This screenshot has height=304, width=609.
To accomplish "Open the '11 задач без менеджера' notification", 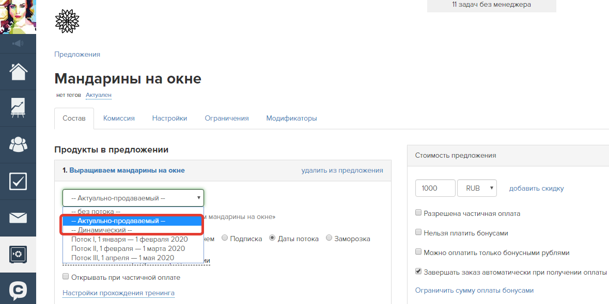I will tap(491, 6).
